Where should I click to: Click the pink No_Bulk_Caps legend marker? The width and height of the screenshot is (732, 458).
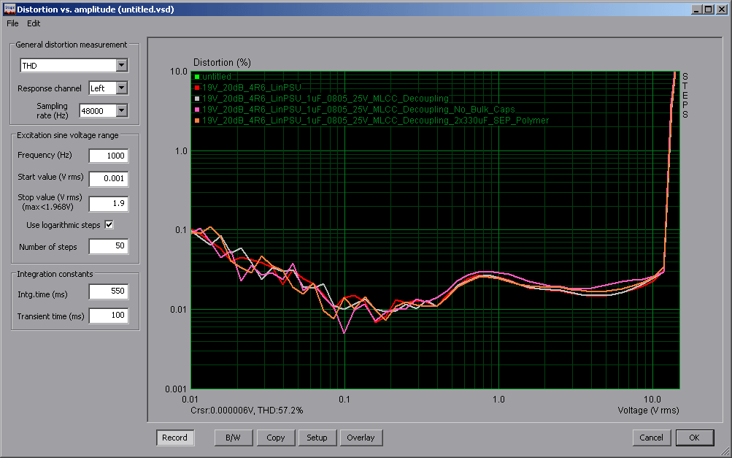click(x=197, y=110)
